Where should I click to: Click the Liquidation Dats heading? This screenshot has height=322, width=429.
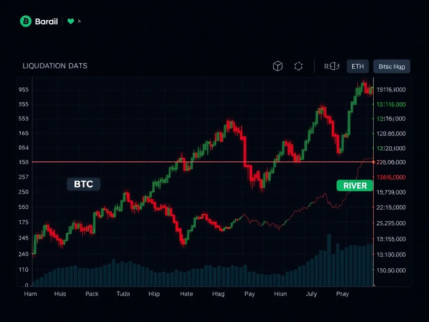click(55, 66)
